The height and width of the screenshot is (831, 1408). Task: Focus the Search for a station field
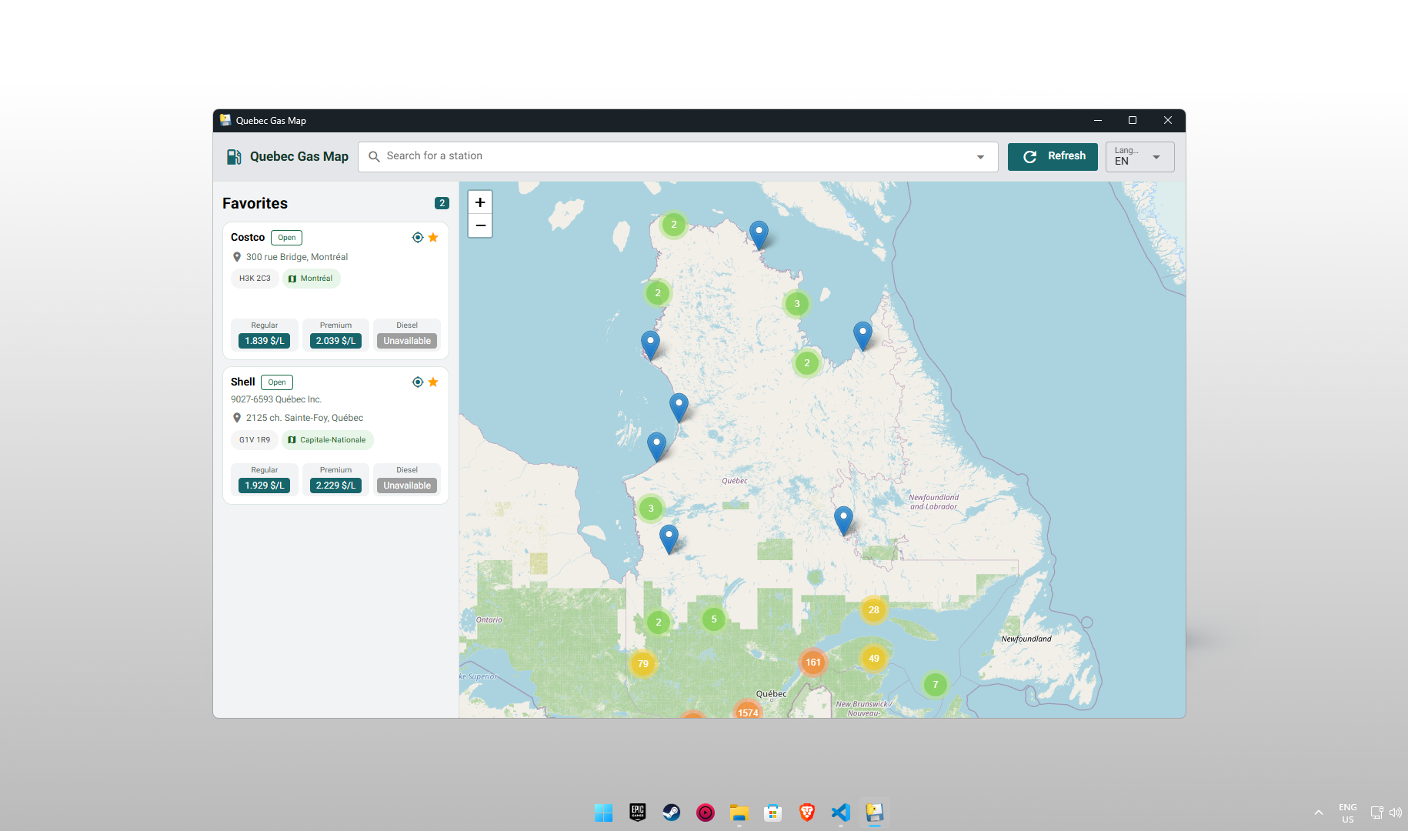[678, 156]
